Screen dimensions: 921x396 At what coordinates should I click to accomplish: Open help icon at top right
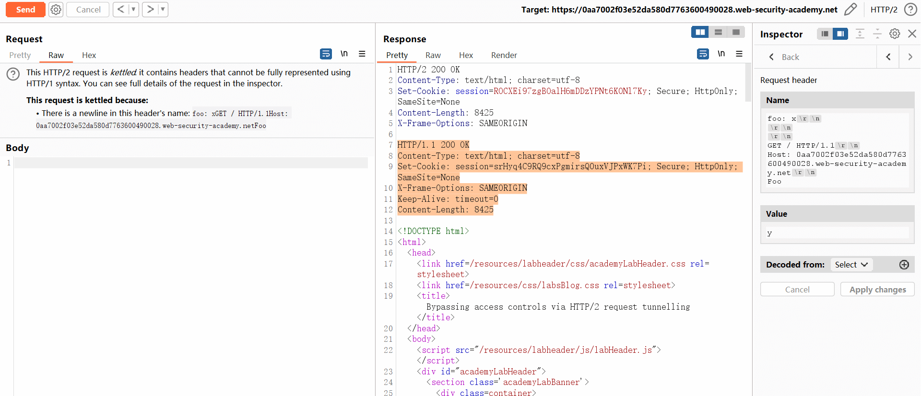tap(910, 10)
